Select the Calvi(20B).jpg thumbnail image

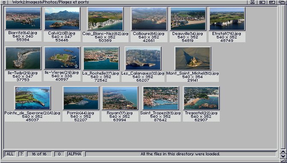click(x=62, y=19)
